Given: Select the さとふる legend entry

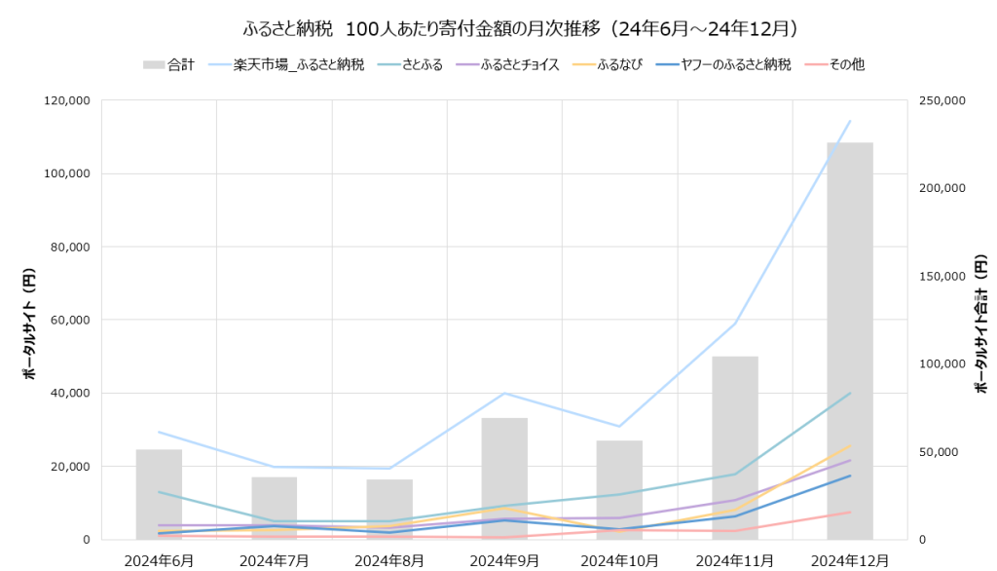Looking at the screenshot, I should (410, 64).
